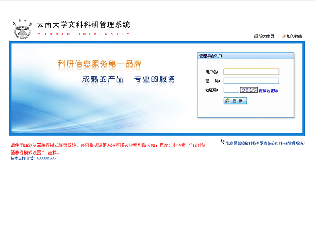Click the 云南大学文科科研管理系统 title
This screenshot has height=236, width=315.
coord(83,25)
